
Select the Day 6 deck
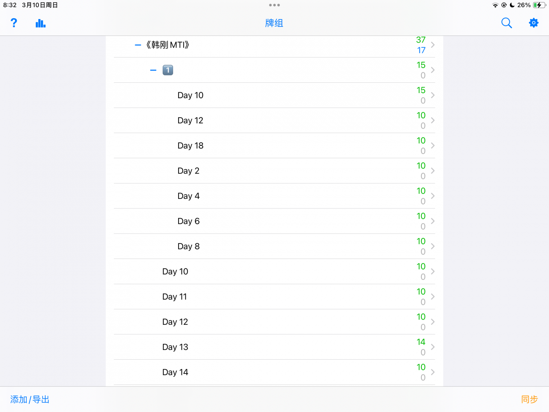click(274, 221)
